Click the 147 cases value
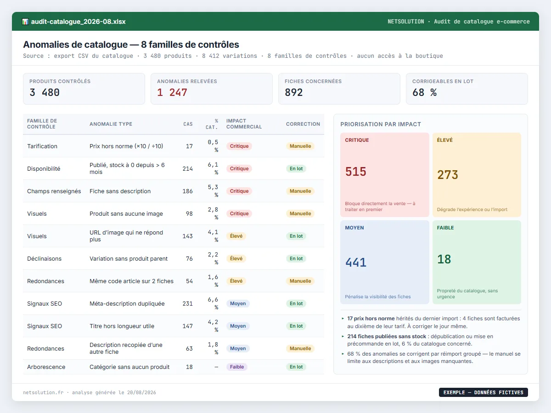The image size is (551, 413). [187, 326]
